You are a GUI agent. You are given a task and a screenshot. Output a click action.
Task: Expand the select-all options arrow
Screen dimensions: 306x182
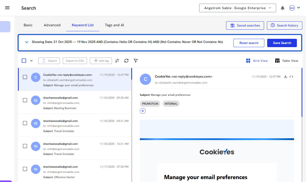tap(32, 61)
